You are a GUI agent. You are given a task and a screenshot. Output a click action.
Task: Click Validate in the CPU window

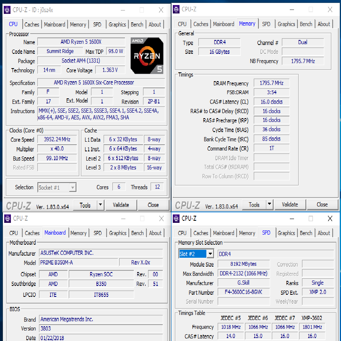(x=121, y=205)
